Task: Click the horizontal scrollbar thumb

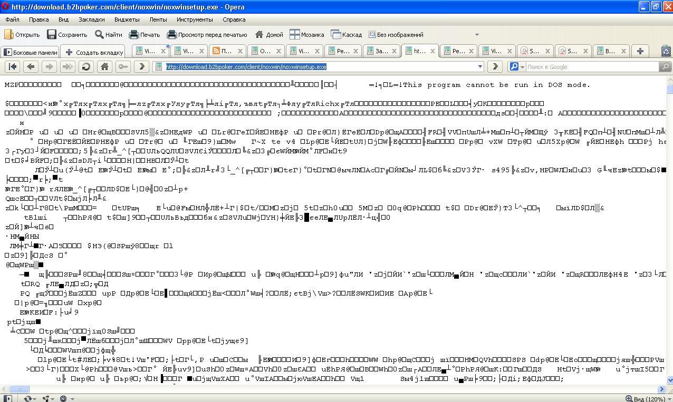Action: (x=19, y=389)
